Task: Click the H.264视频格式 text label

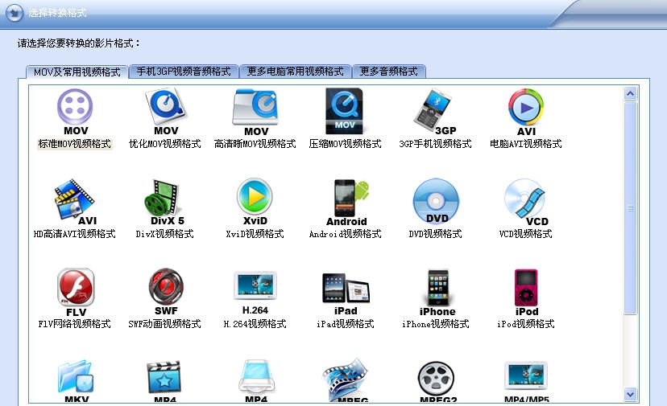Action: point(255,324)
